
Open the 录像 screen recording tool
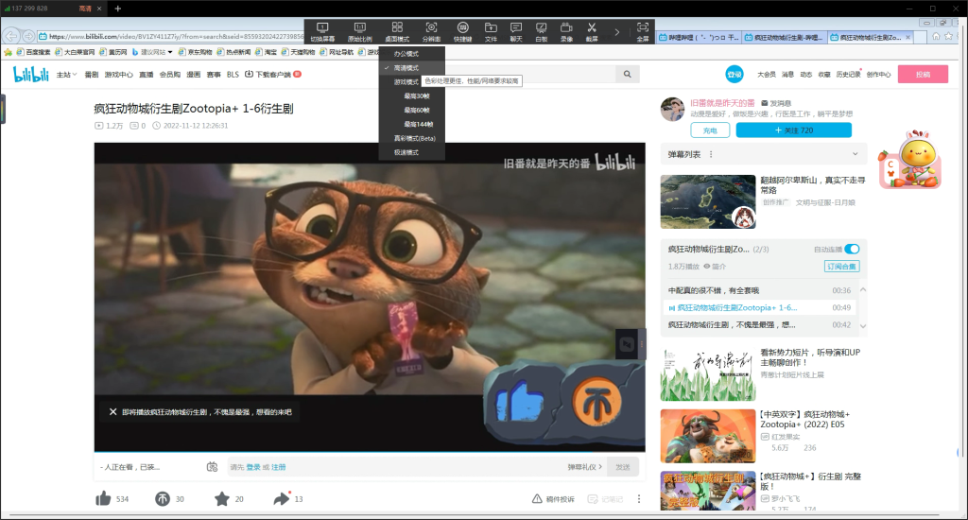point(566,30)
